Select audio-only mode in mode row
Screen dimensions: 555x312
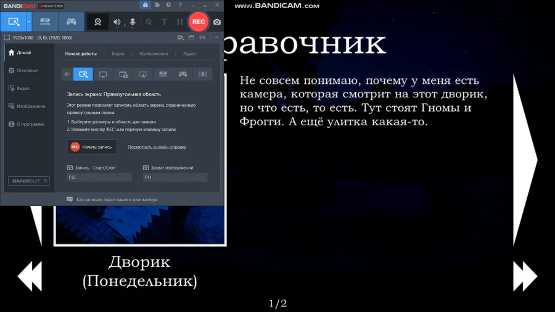tap(202, 74)
